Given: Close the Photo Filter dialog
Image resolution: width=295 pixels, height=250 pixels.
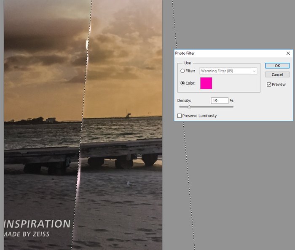Looking at the screenshot, I should pyautogui.click(x=288, y=53).
